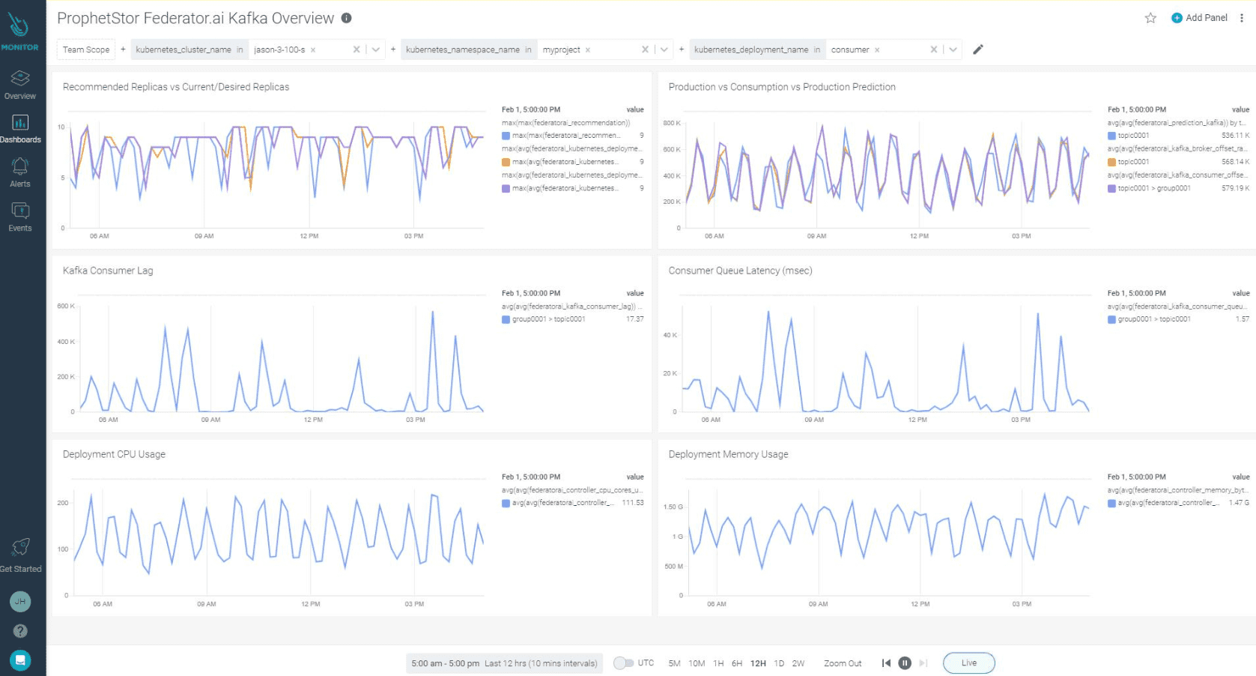Select the 1H time range
This screenshot has width=1256, height=676.
pyautogui.click(x=718, y=663)
